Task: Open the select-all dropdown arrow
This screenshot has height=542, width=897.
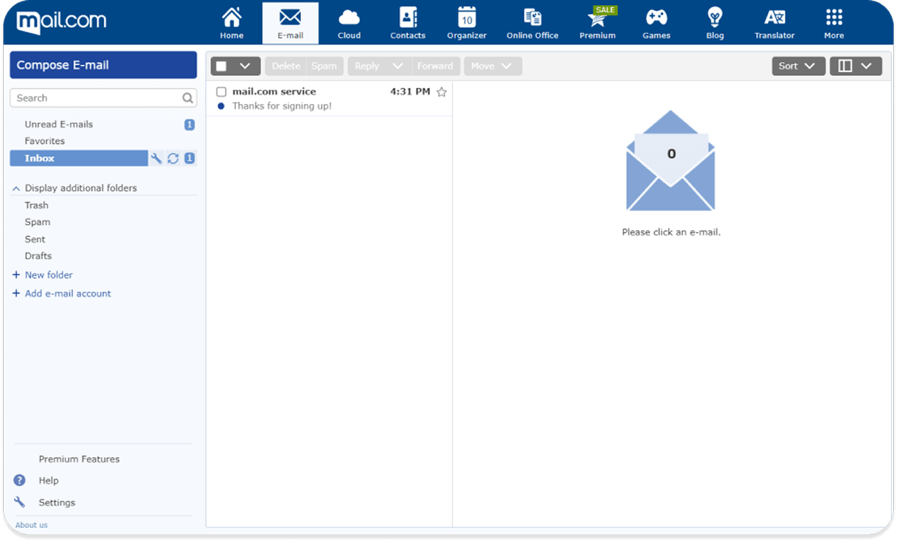Action: click(246, 66)
